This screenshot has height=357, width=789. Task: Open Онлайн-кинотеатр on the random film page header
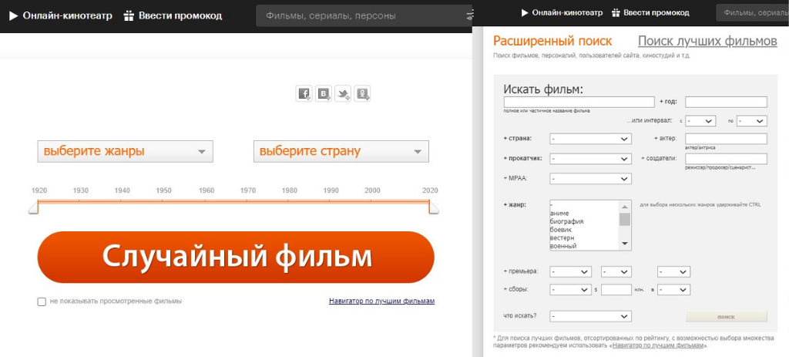68,16
